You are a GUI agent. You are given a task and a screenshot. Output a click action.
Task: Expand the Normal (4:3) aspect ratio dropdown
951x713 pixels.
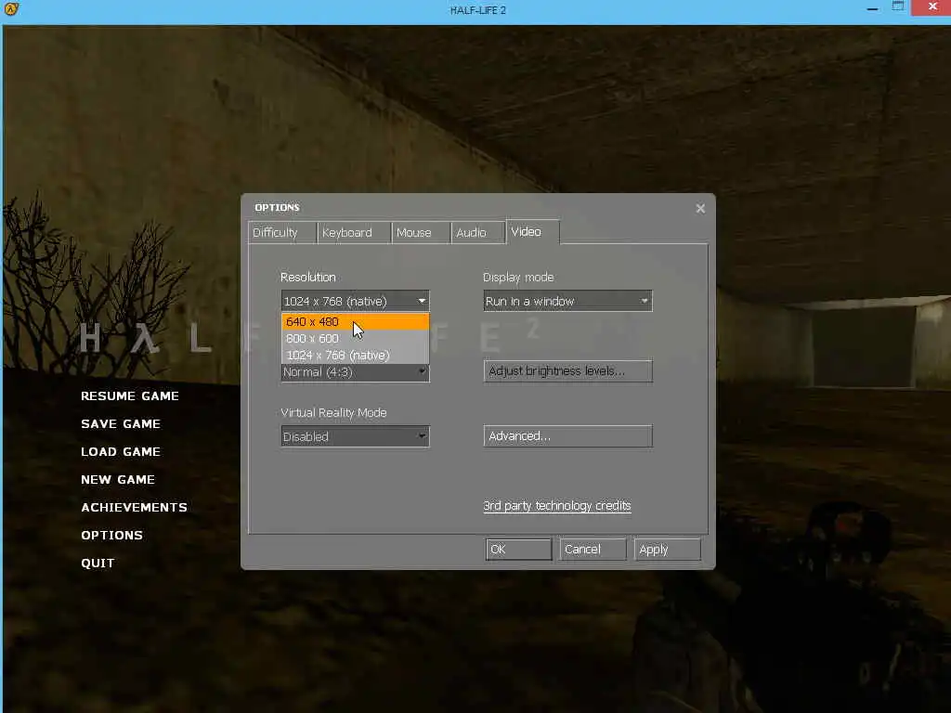[x=355, y=372]
